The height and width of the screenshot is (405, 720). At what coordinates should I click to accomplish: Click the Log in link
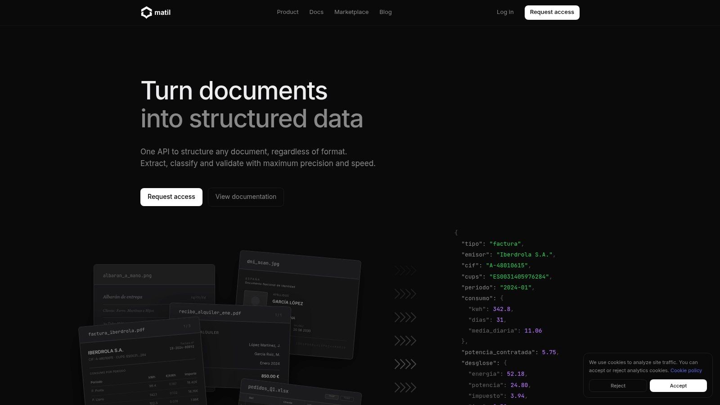[505, 12]
